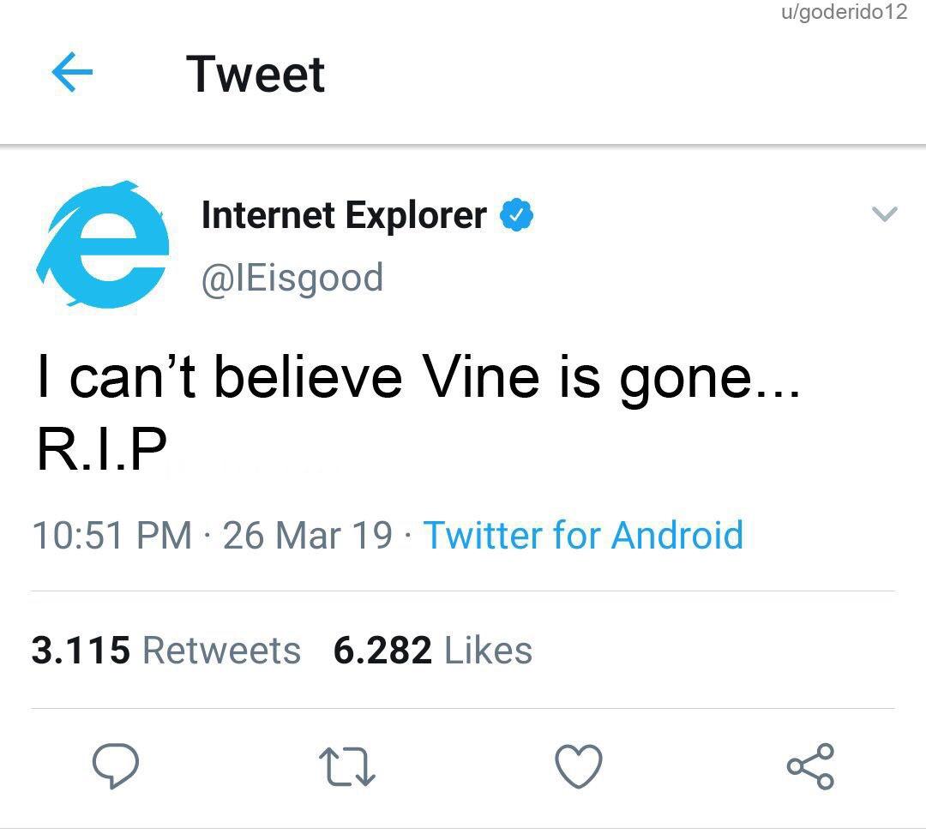Like the tweet with heart icon
The height and width of the screenshot is (834, 926).
click(x=579, y=766)
